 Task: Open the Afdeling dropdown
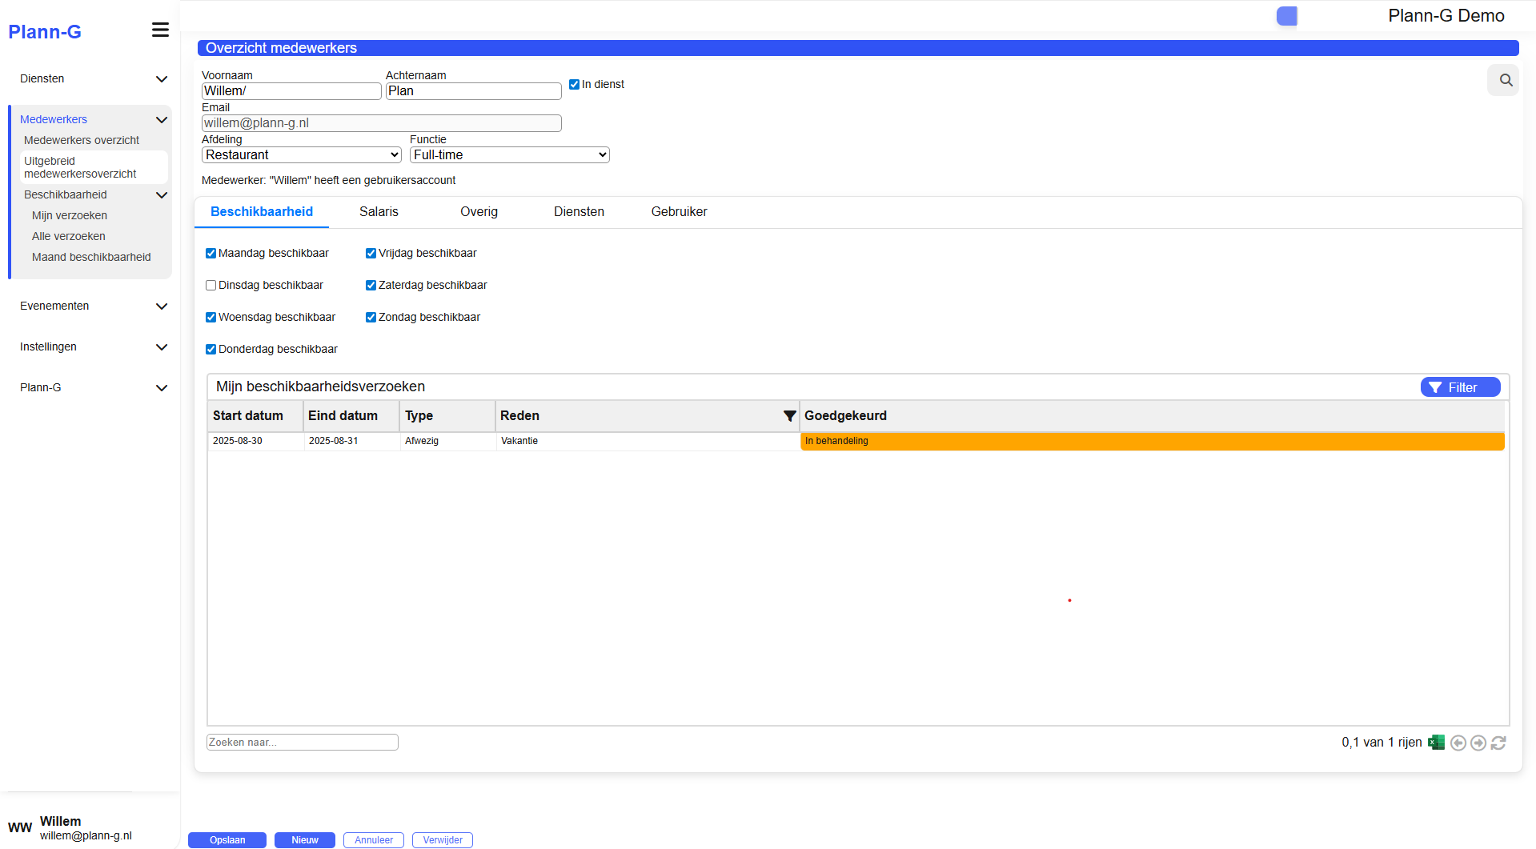point(301,155)
